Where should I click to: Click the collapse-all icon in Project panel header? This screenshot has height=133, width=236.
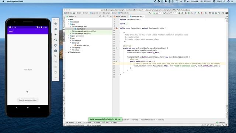[104, 16]
